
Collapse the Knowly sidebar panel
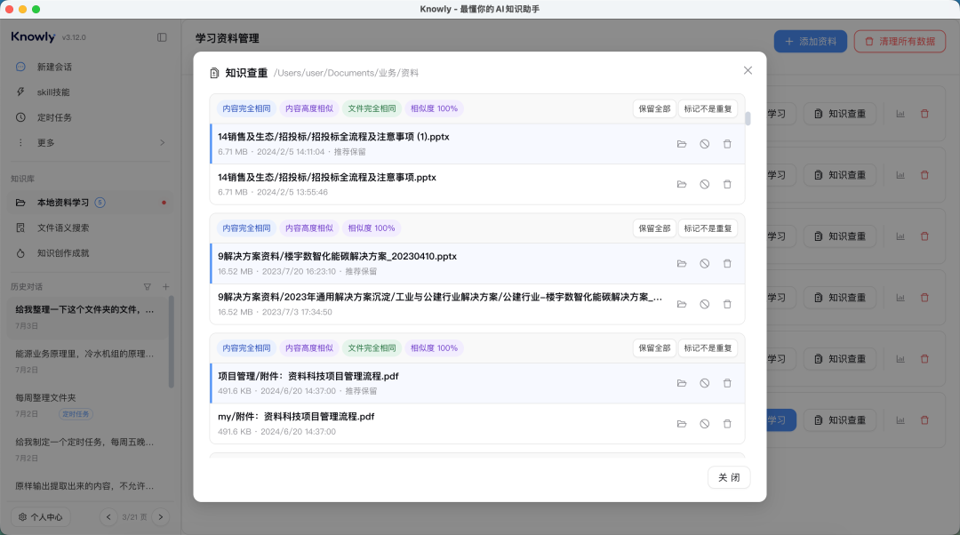click(x=162, y=37)
